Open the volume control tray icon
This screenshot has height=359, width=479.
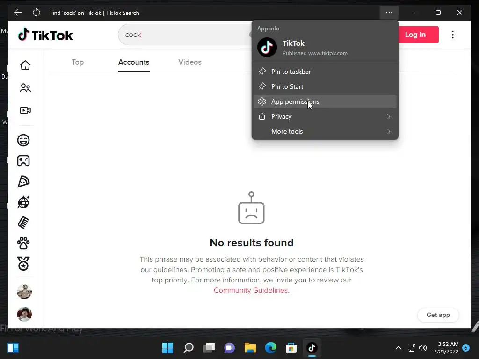pos(423,348)
